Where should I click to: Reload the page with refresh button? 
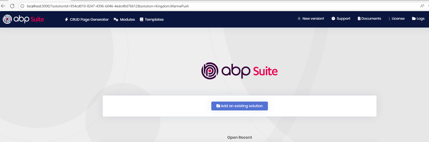[x=12, y=6]
